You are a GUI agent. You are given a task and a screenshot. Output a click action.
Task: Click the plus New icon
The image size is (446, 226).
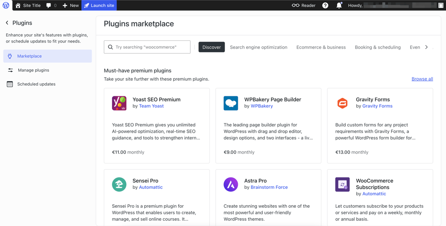(65, 5)
